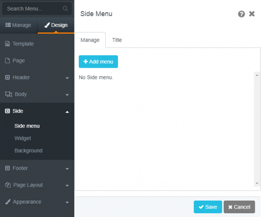Expand the Header dropdown arrow
Viewport: 261px width, 217px height.
click(67, 78)
